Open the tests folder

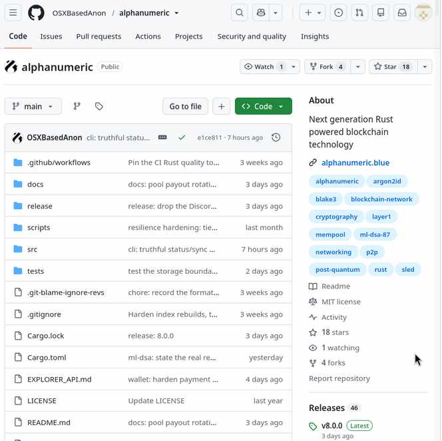(35, 271)
